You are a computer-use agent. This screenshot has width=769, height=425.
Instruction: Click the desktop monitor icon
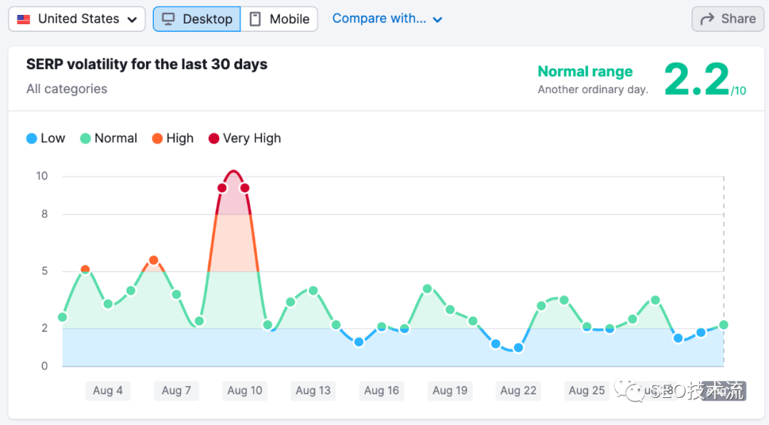coord(169,19)
